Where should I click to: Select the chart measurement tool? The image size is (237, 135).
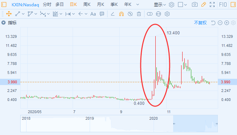click(x=55, y=14)
